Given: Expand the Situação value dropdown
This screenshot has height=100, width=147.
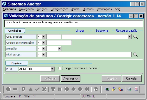Looking at the screenshot, I should [x=59, y=48].
